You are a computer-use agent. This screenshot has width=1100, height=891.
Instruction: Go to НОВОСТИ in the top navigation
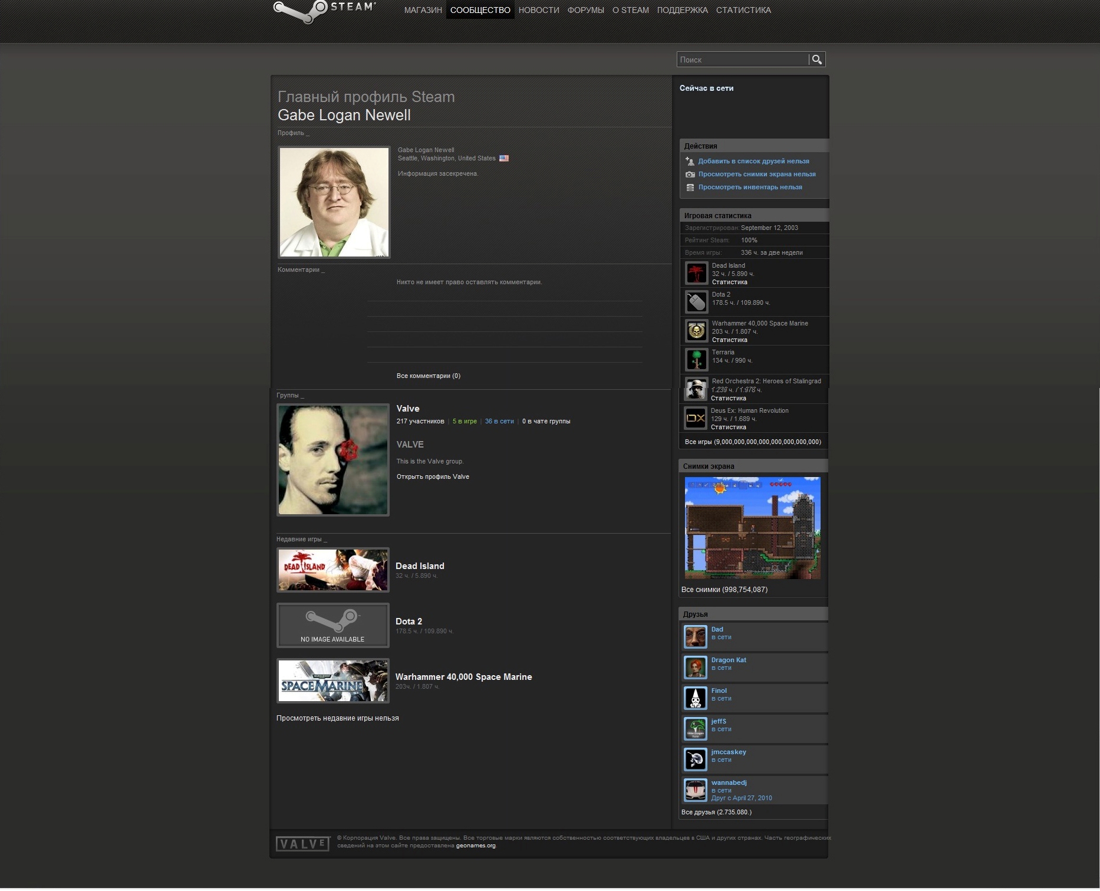pyautogui.click(x=539, y=10)
